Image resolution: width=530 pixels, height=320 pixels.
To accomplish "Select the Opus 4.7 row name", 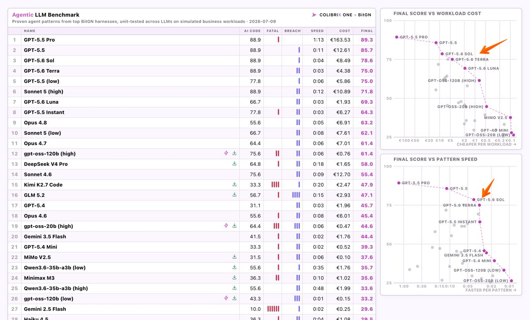I will tap(35, 143).
